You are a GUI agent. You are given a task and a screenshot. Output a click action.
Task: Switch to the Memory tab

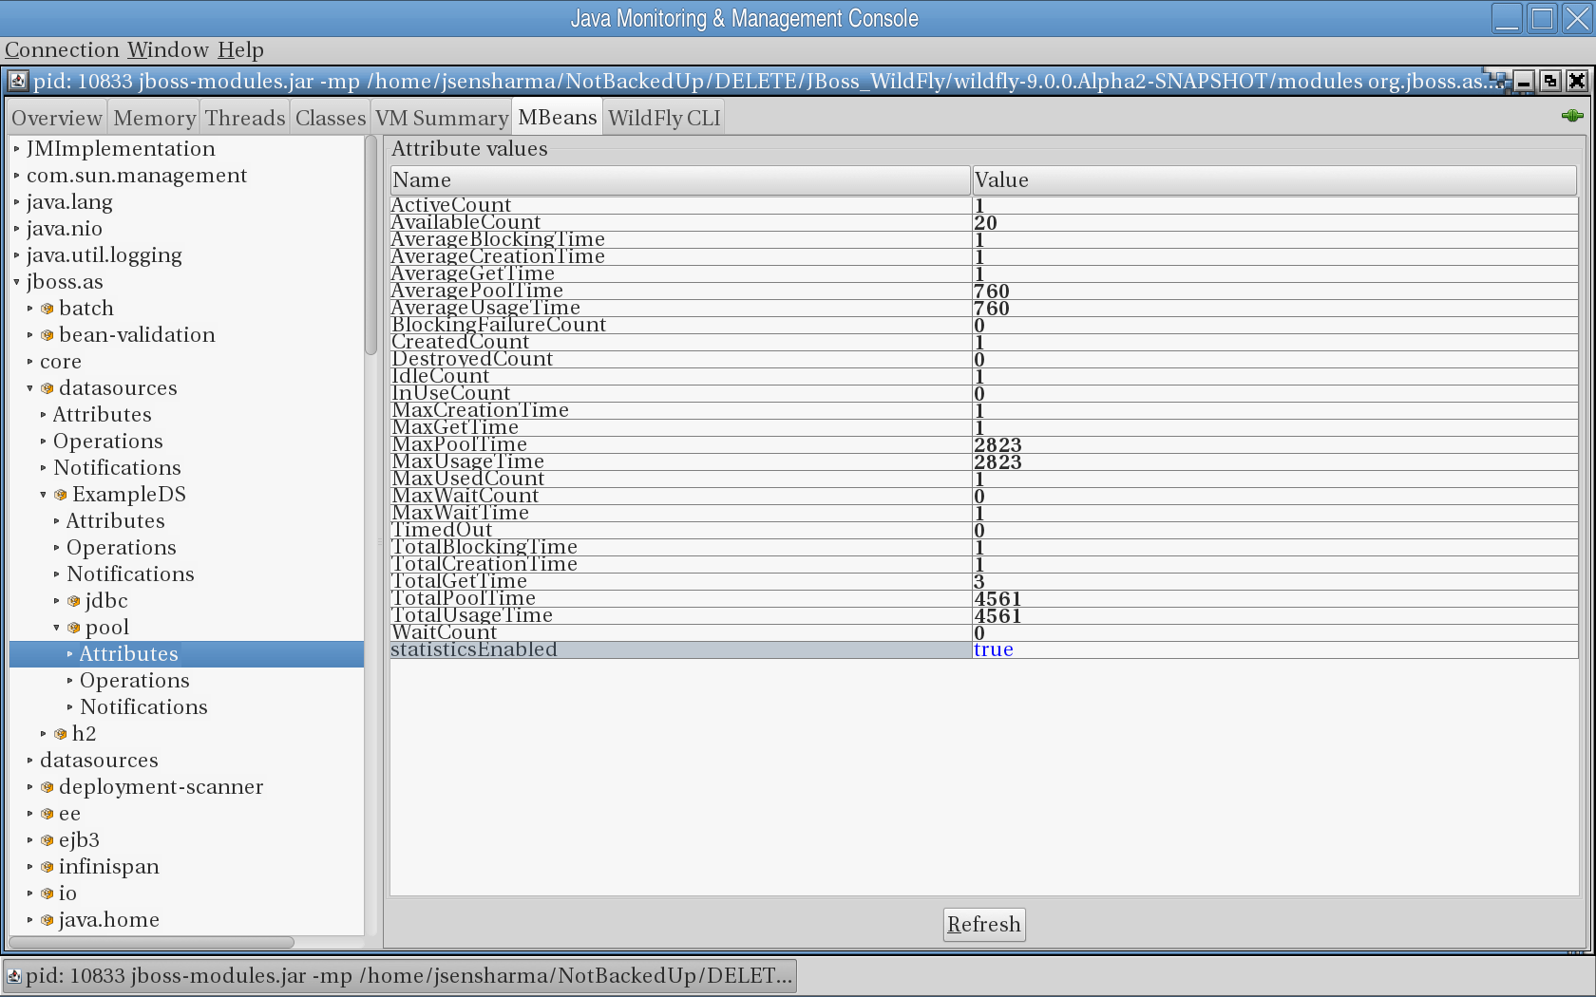click(153, 117)
